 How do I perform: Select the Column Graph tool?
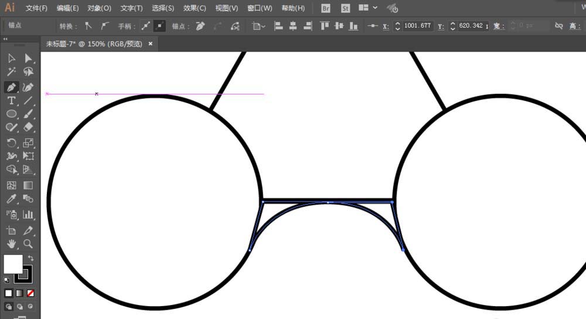coord(28,214)
